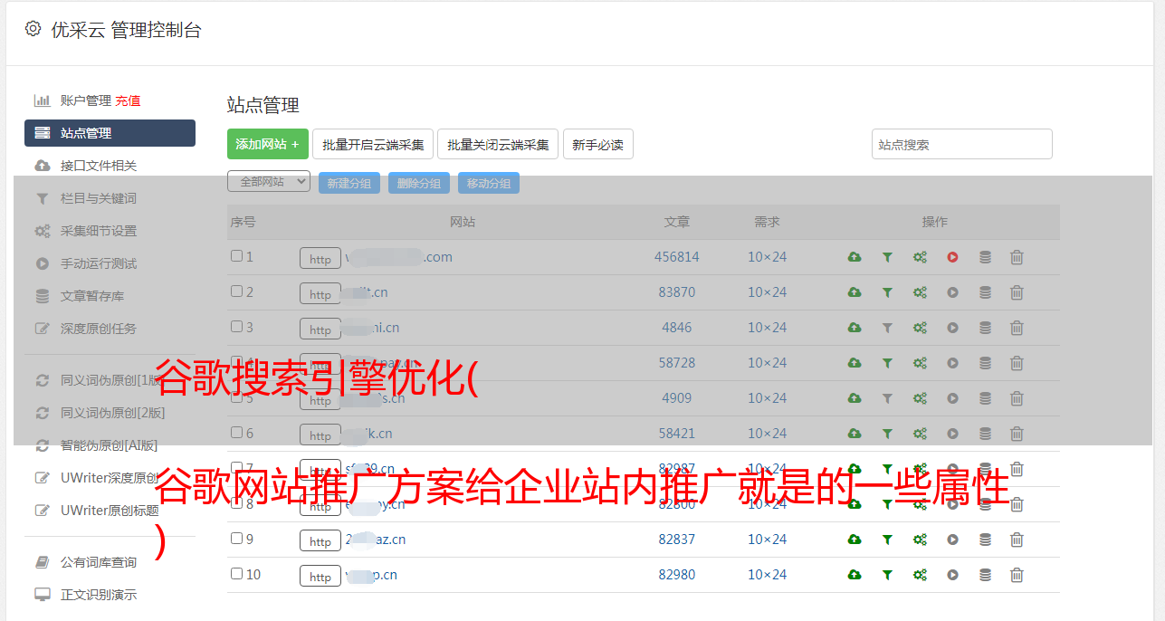Open 栏目与关键词 menu item
Screen dimensions: 1165x621
[x=99, y=198]
